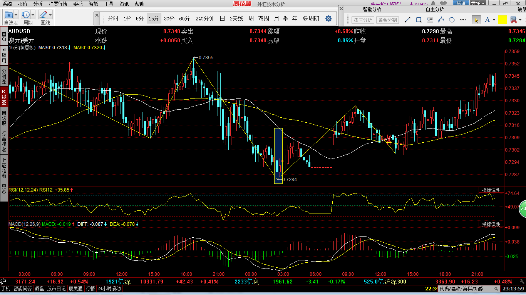Screen dimensions: 526x295
Task: Switch chart to 周 weekly period
Action: [251, 18]
